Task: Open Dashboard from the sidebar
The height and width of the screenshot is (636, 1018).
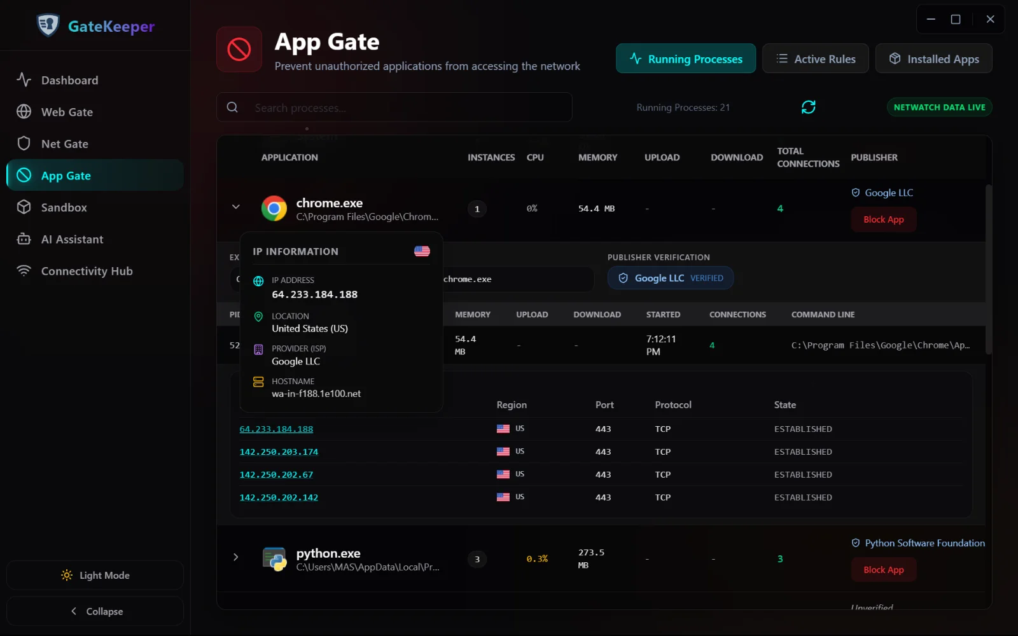Action: click(95, 80)
